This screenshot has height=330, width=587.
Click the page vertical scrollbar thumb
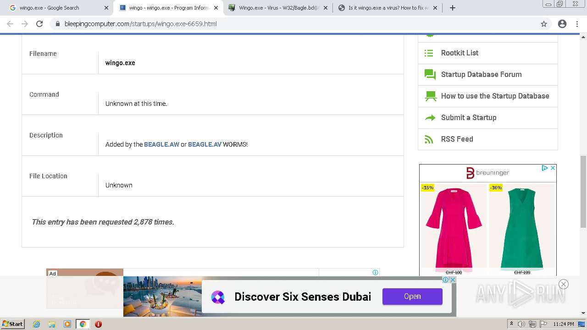click(x=583, y=191)
